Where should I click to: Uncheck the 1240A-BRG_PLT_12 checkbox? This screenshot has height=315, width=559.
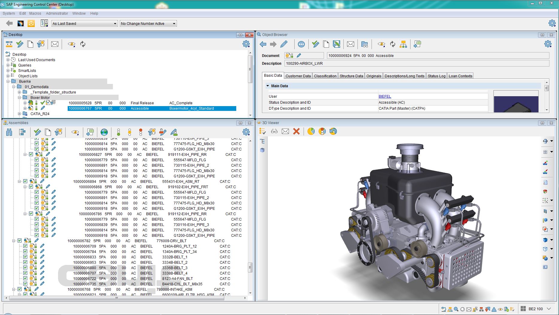(25, 246)
